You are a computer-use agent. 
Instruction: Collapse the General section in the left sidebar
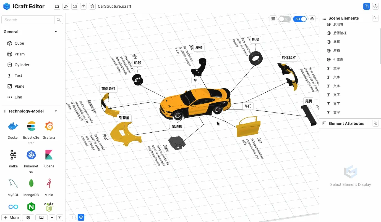56,31
